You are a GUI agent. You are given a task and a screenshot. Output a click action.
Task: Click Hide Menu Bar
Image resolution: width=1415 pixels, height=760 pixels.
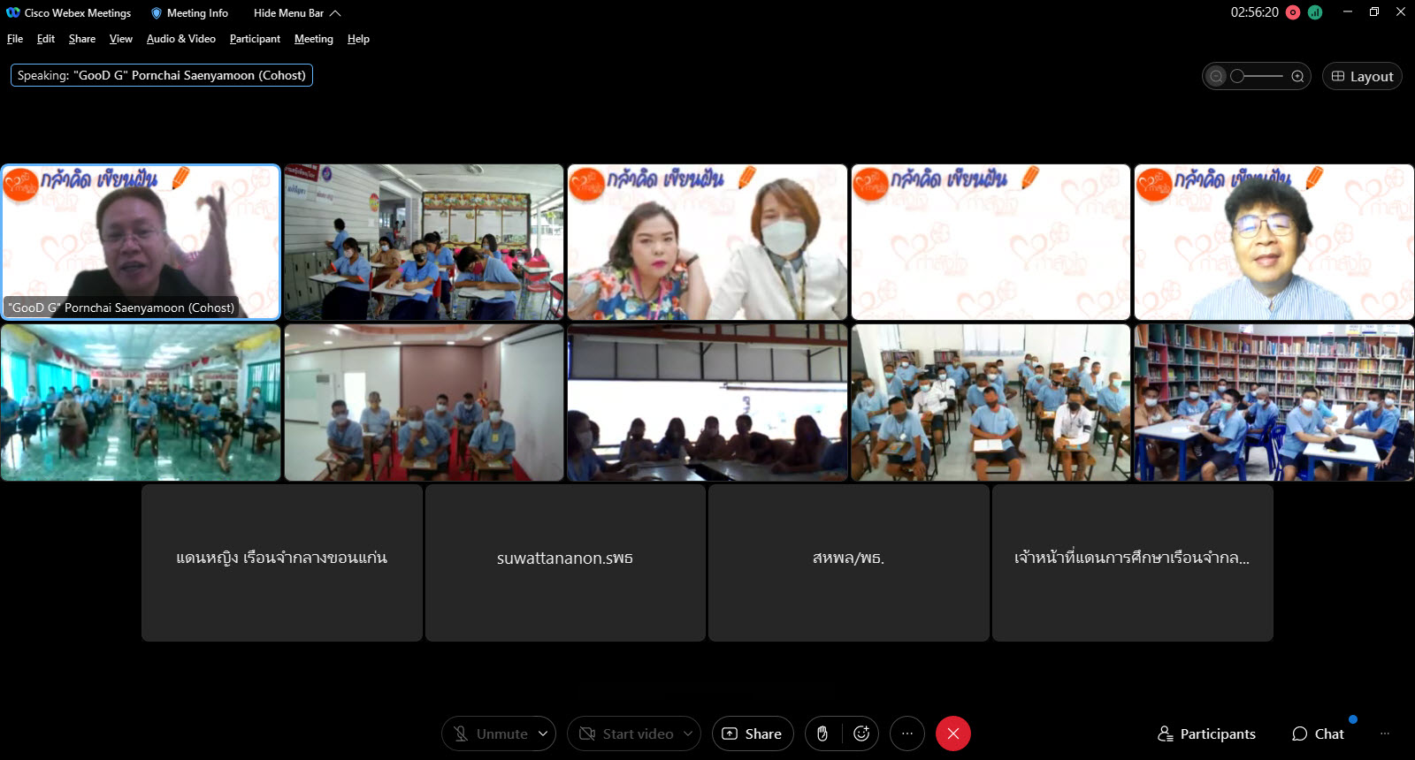(296, 13)
